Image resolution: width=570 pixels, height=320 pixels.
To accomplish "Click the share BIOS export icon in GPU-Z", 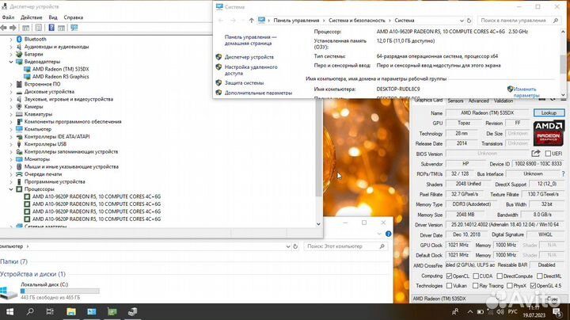I will point(535,154).
